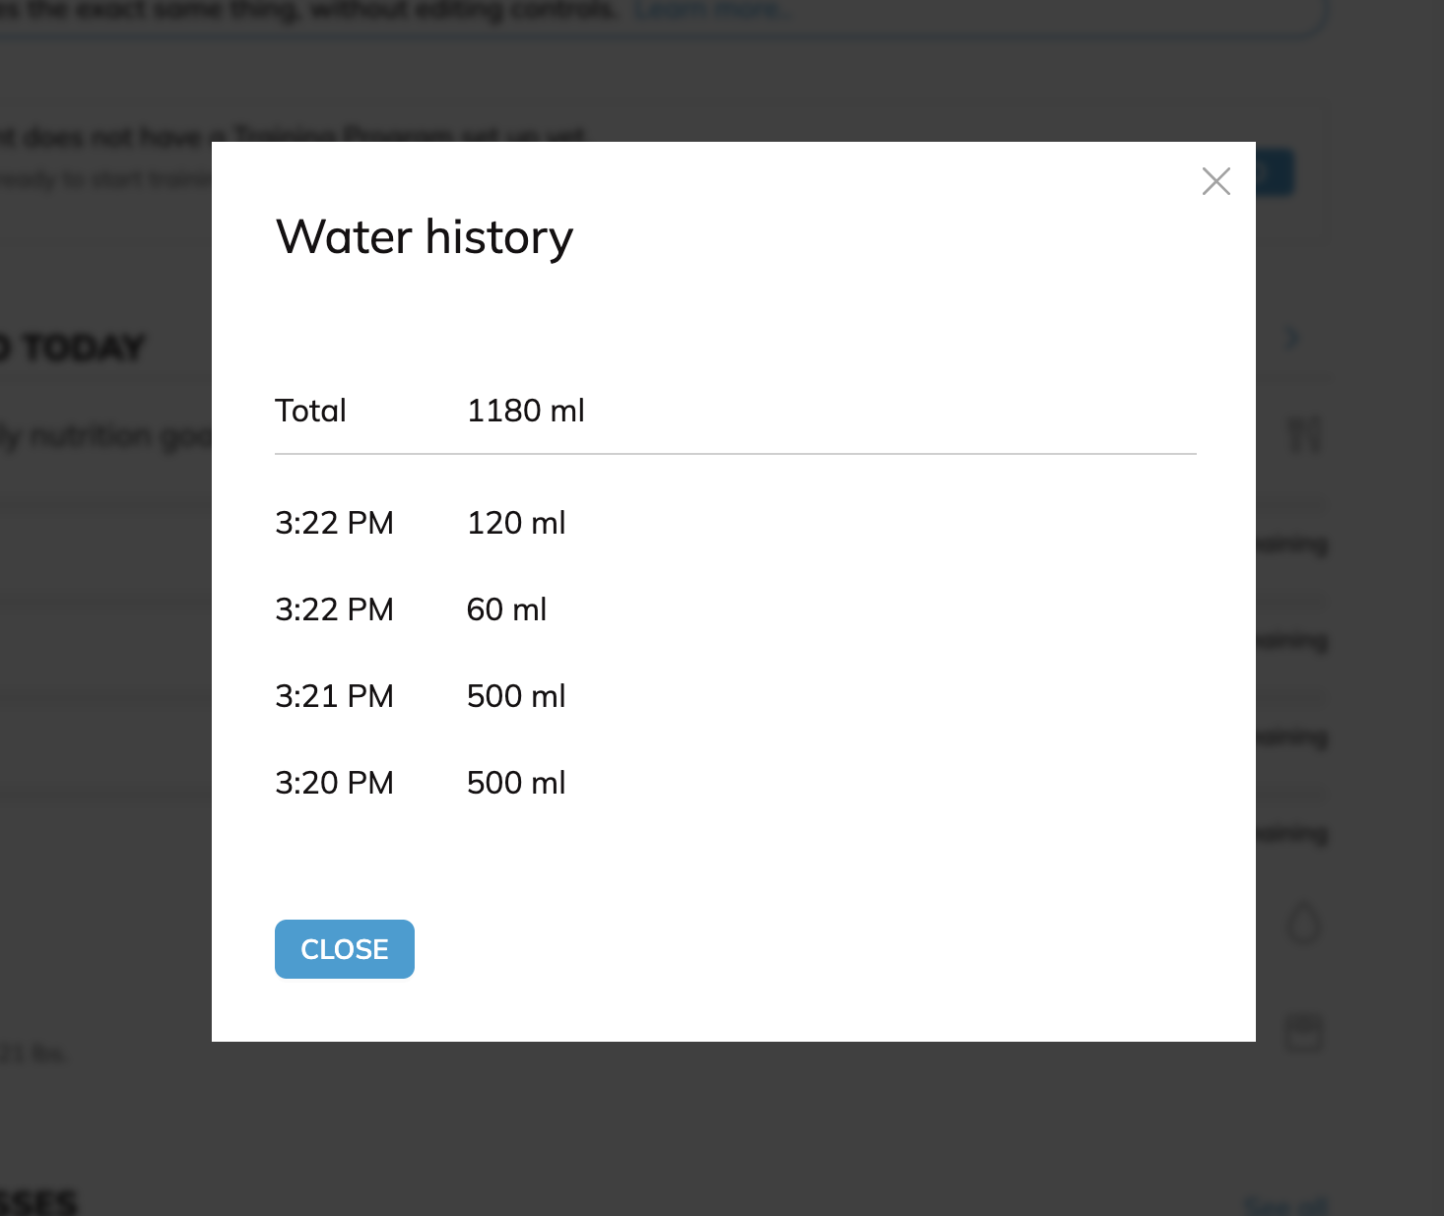Click the 500 ml entry at 3:20 PM
The width and height of the screenshot is (1444, 1216).
pyautogui.click(x=516, y=783)
